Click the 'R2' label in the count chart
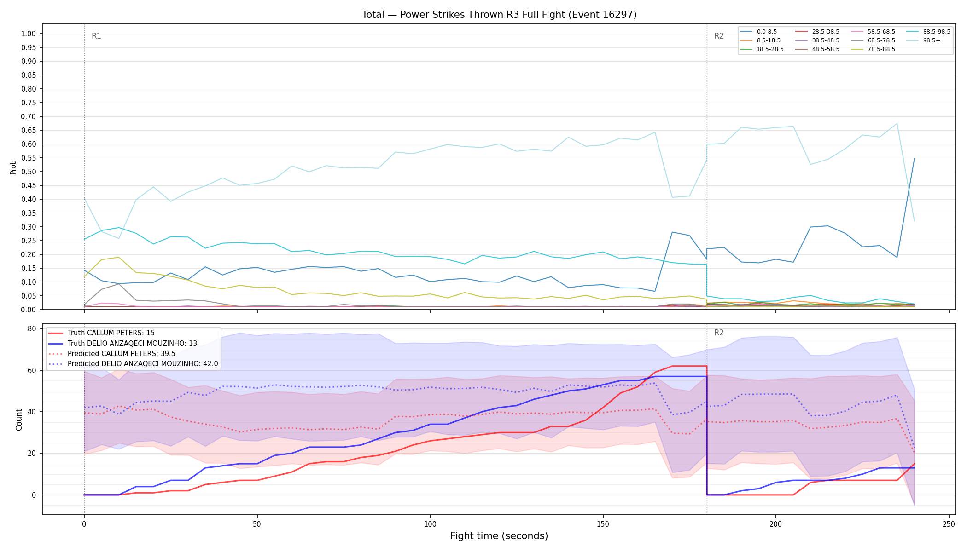This screenshot has width=967, height=552. click(719, 333)
